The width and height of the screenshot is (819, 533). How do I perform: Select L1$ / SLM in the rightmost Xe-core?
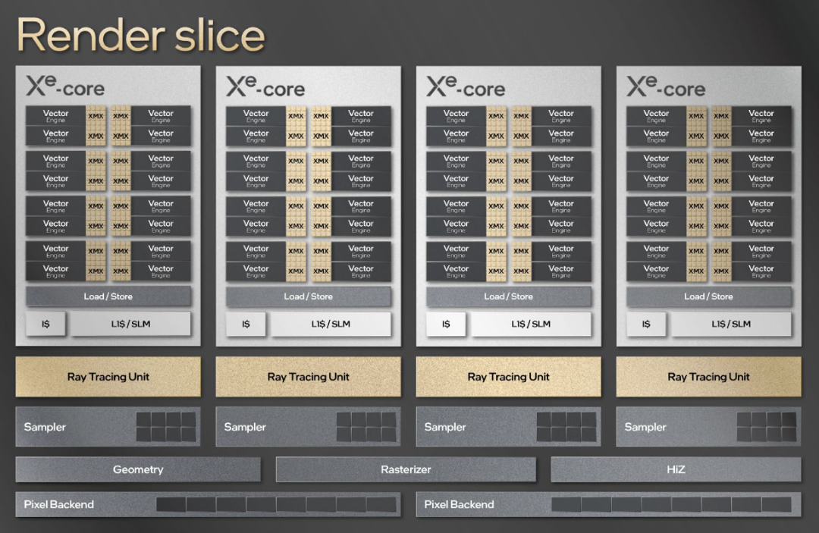pos(731,324)
